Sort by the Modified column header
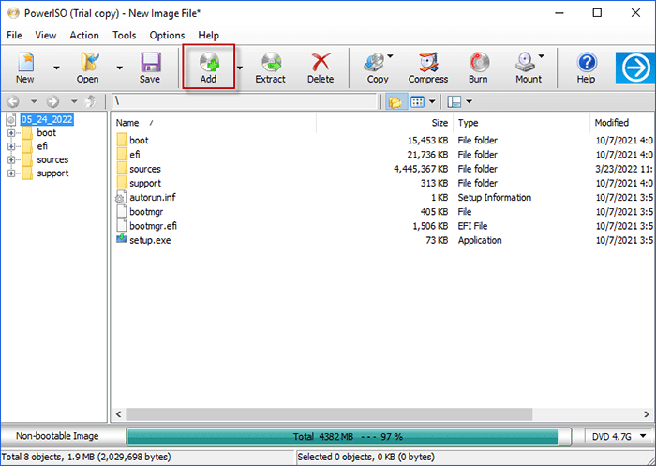Image resolution: width=656 pixels, height=466 pixels. click(x=622, y=123)
